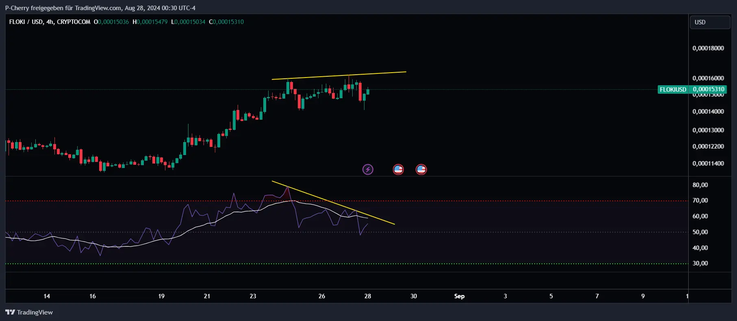
Task: Click the 23 date on time axis
Action: pos(253,296)
